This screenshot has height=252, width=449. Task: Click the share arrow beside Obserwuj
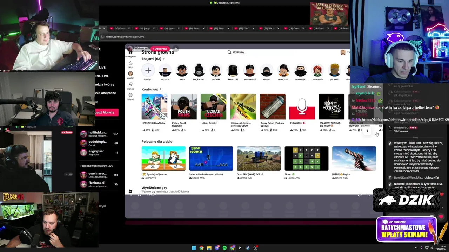[x=176, y=48]
